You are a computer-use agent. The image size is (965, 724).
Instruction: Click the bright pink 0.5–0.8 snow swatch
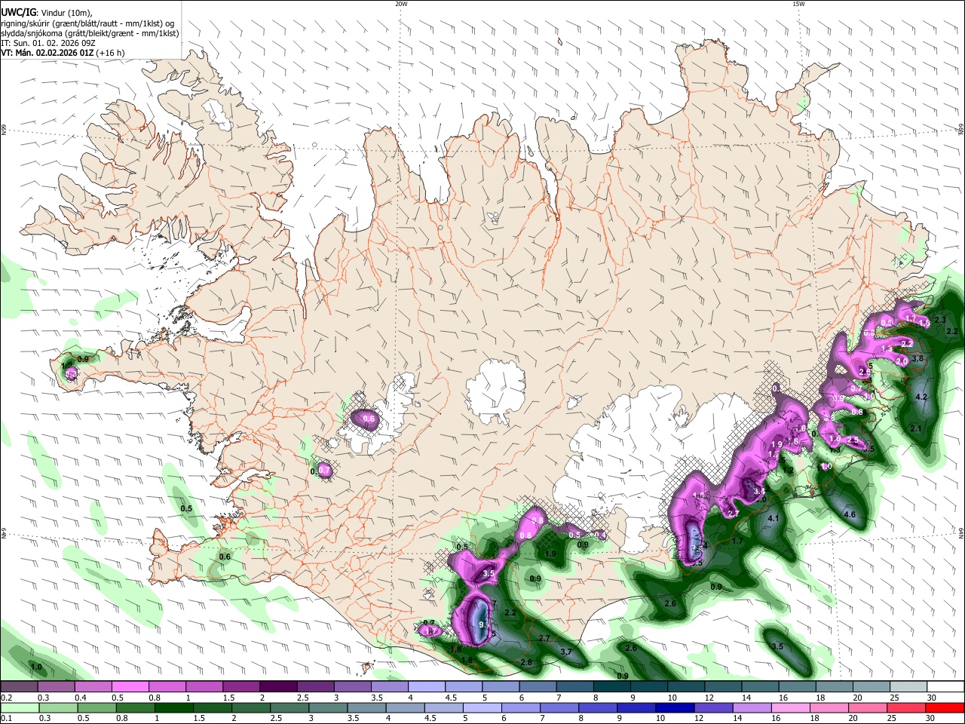(x=130, y=687)
